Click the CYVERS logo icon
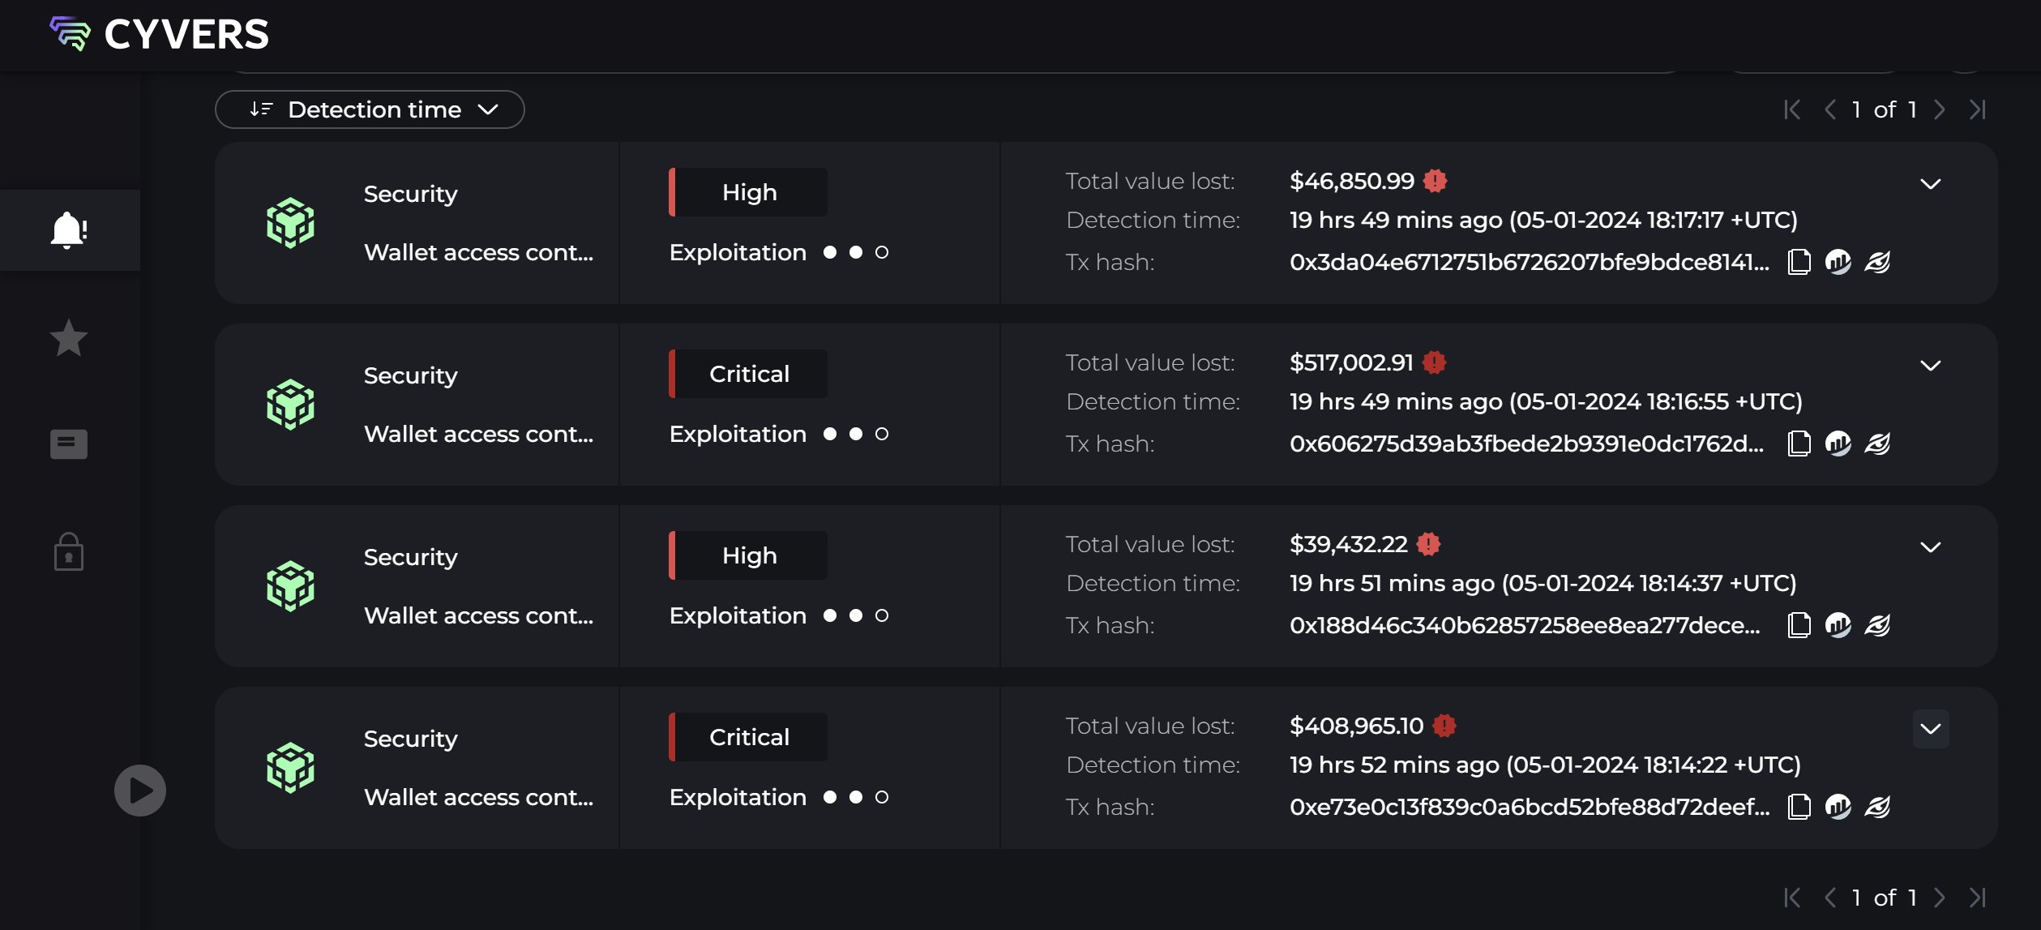2041x930 pixels. click(68, 32)
